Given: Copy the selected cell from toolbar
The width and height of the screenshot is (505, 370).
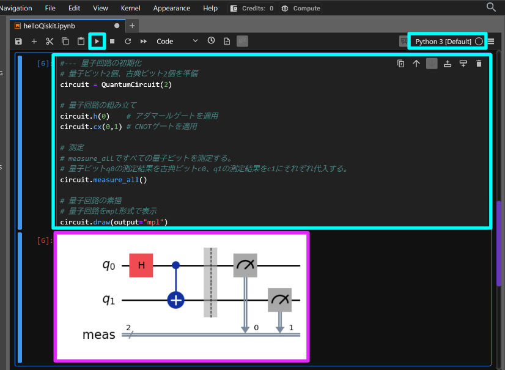Looking at the screenshot, I should point(65,41).
